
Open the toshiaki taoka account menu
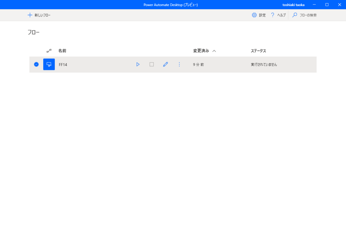[x=294, y=5]
